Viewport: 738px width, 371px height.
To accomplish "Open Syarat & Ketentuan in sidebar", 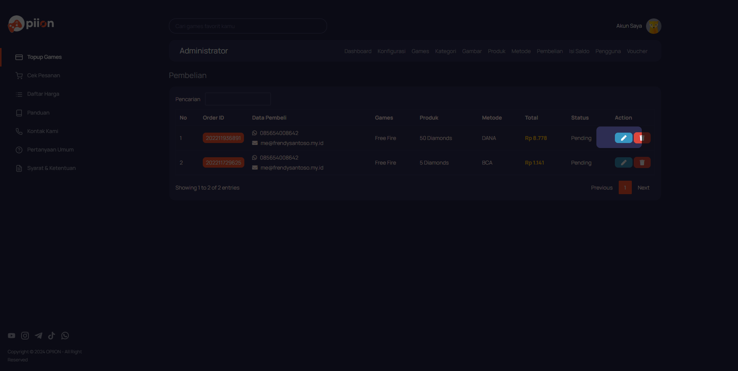I will [x=51, y=168].
